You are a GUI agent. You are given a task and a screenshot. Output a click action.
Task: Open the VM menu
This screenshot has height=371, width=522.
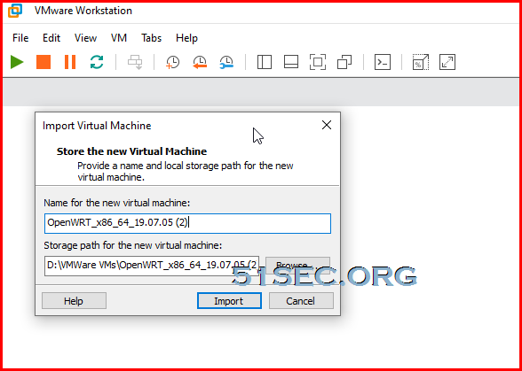click(119, 38)
